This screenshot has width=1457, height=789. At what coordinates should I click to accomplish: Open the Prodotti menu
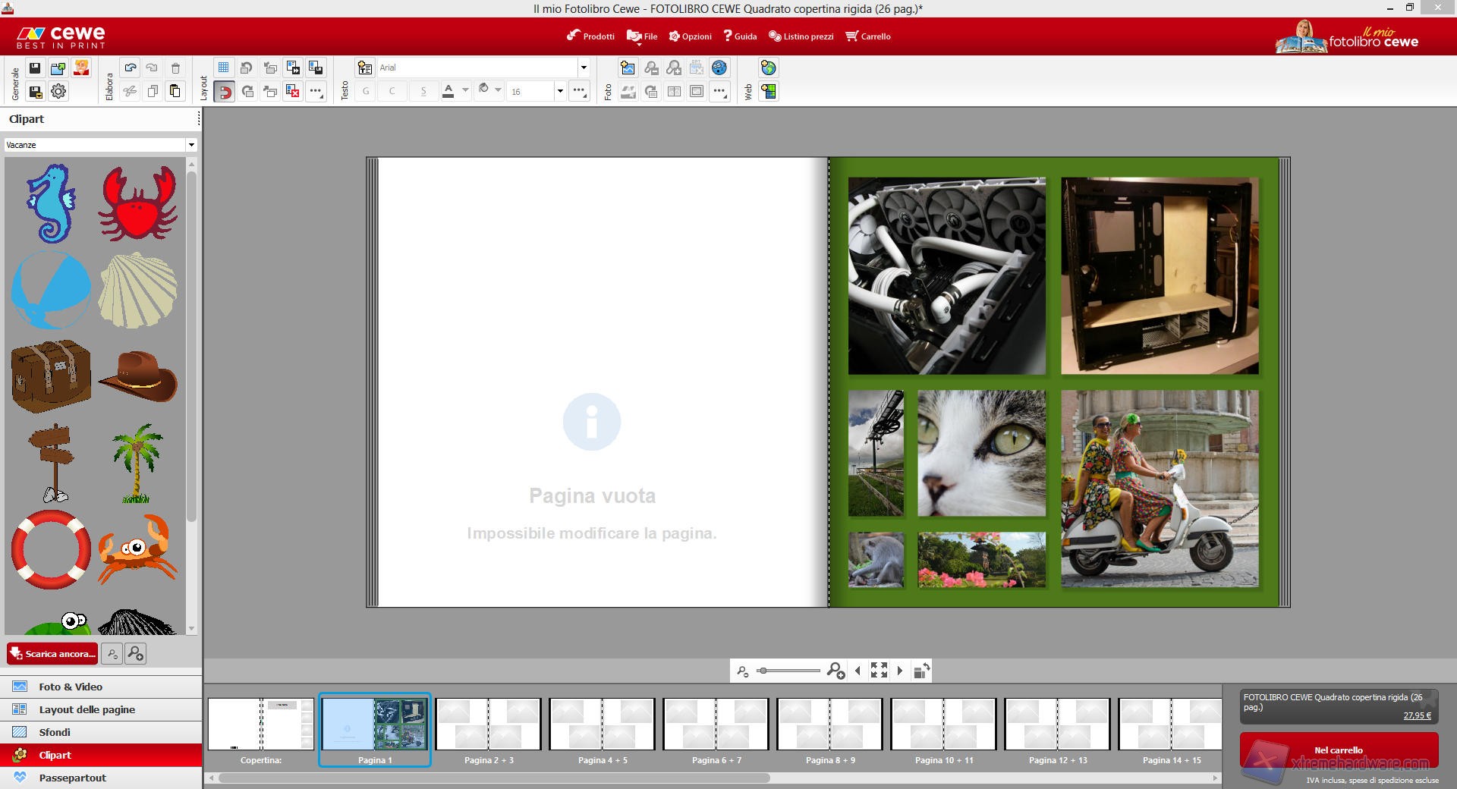(x=590, y=36)
